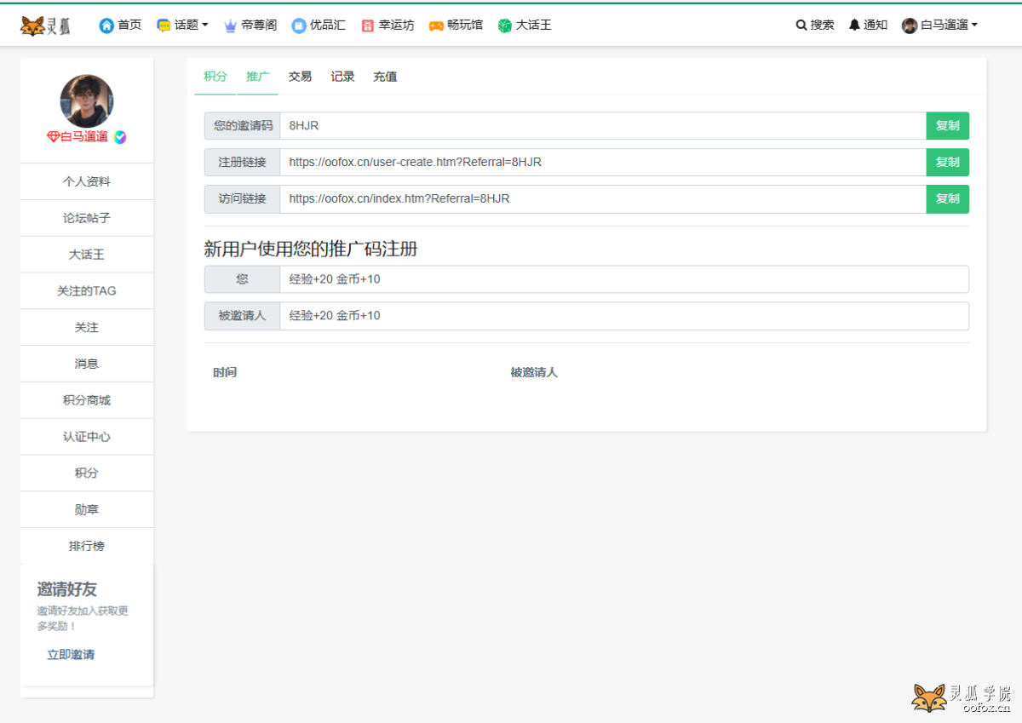Select the 记录 tab
This screenshot has height=723, width=1022.
point(342,77)
